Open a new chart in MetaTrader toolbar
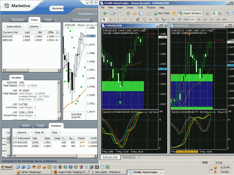234x175 pixels. tap(104, 13)
